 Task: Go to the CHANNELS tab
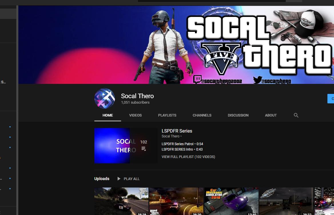(x=202, y=115)
